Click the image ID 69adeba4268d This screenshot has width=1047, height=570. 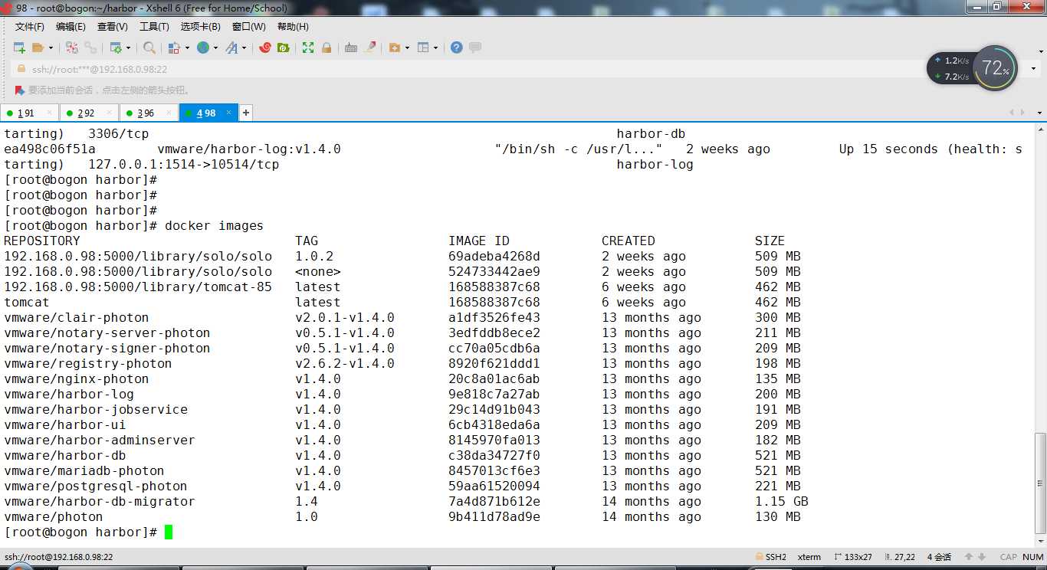coord(494,256)
